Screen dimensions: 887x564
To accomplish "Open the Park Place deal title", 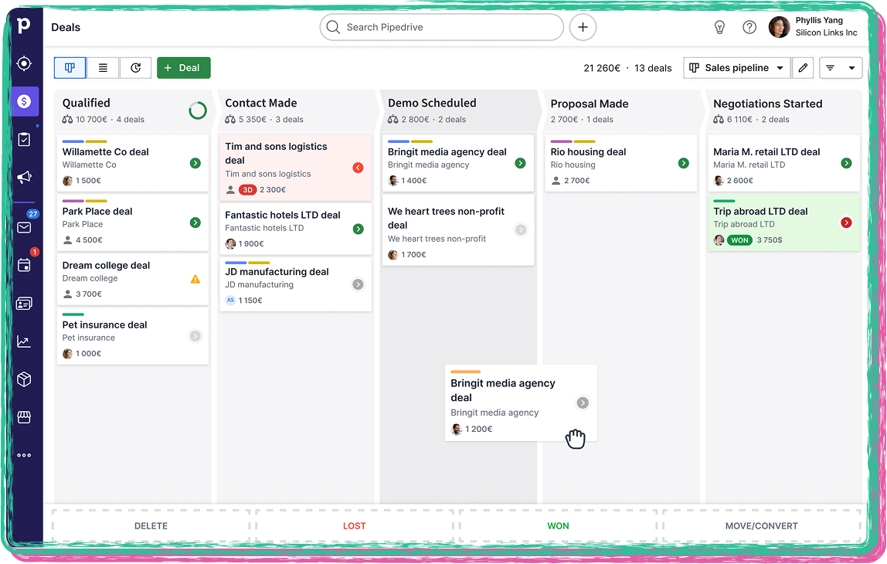I will [97, 211].
